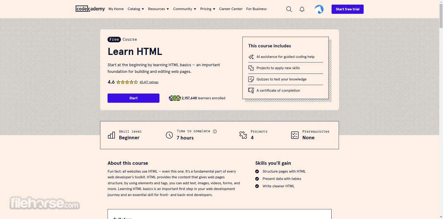Click the Beginner skill level text

[x=129, y=138]
